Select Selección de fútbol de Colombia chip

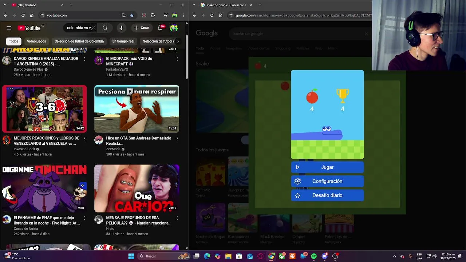(x=79, y=41)
